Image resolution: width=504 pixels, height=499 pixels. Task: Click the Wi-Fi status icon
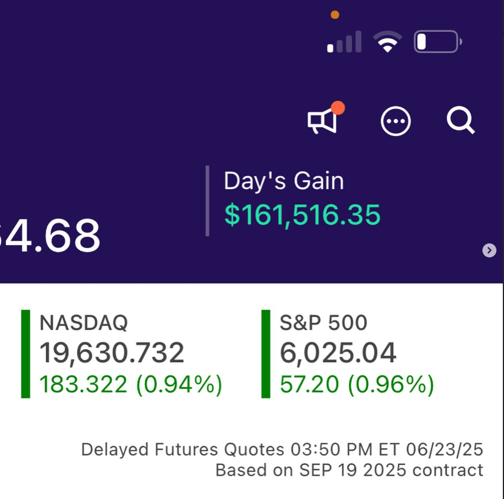pyautogui.click(x=387, y=42)
